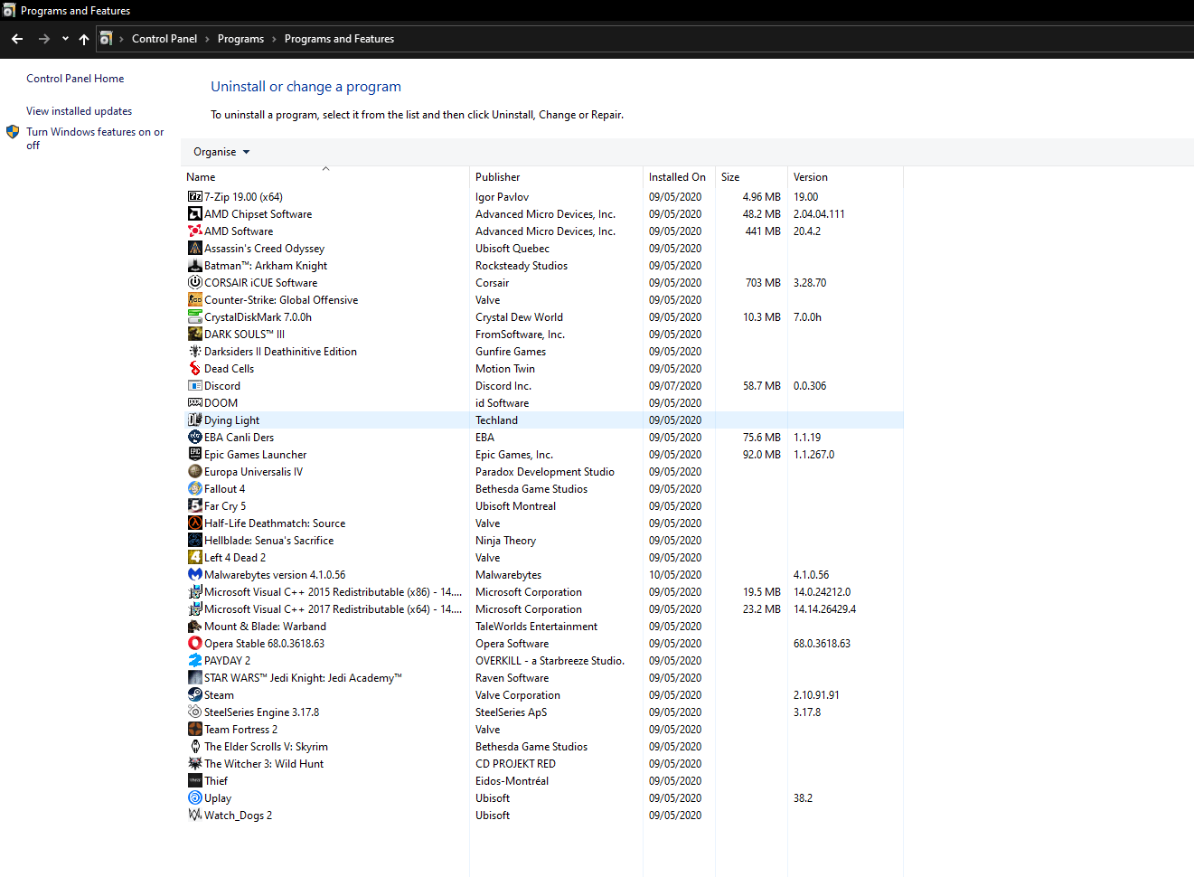Click the Programs and Features breadcrumb
Image resolution: width=1194 pixels, height=877 pixels.
339,39
